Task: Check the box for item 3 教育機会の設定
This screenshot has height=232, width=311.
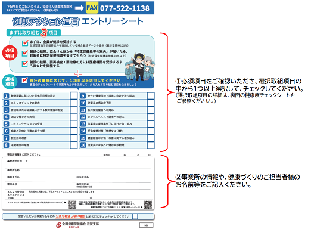Action: [74, 110]
